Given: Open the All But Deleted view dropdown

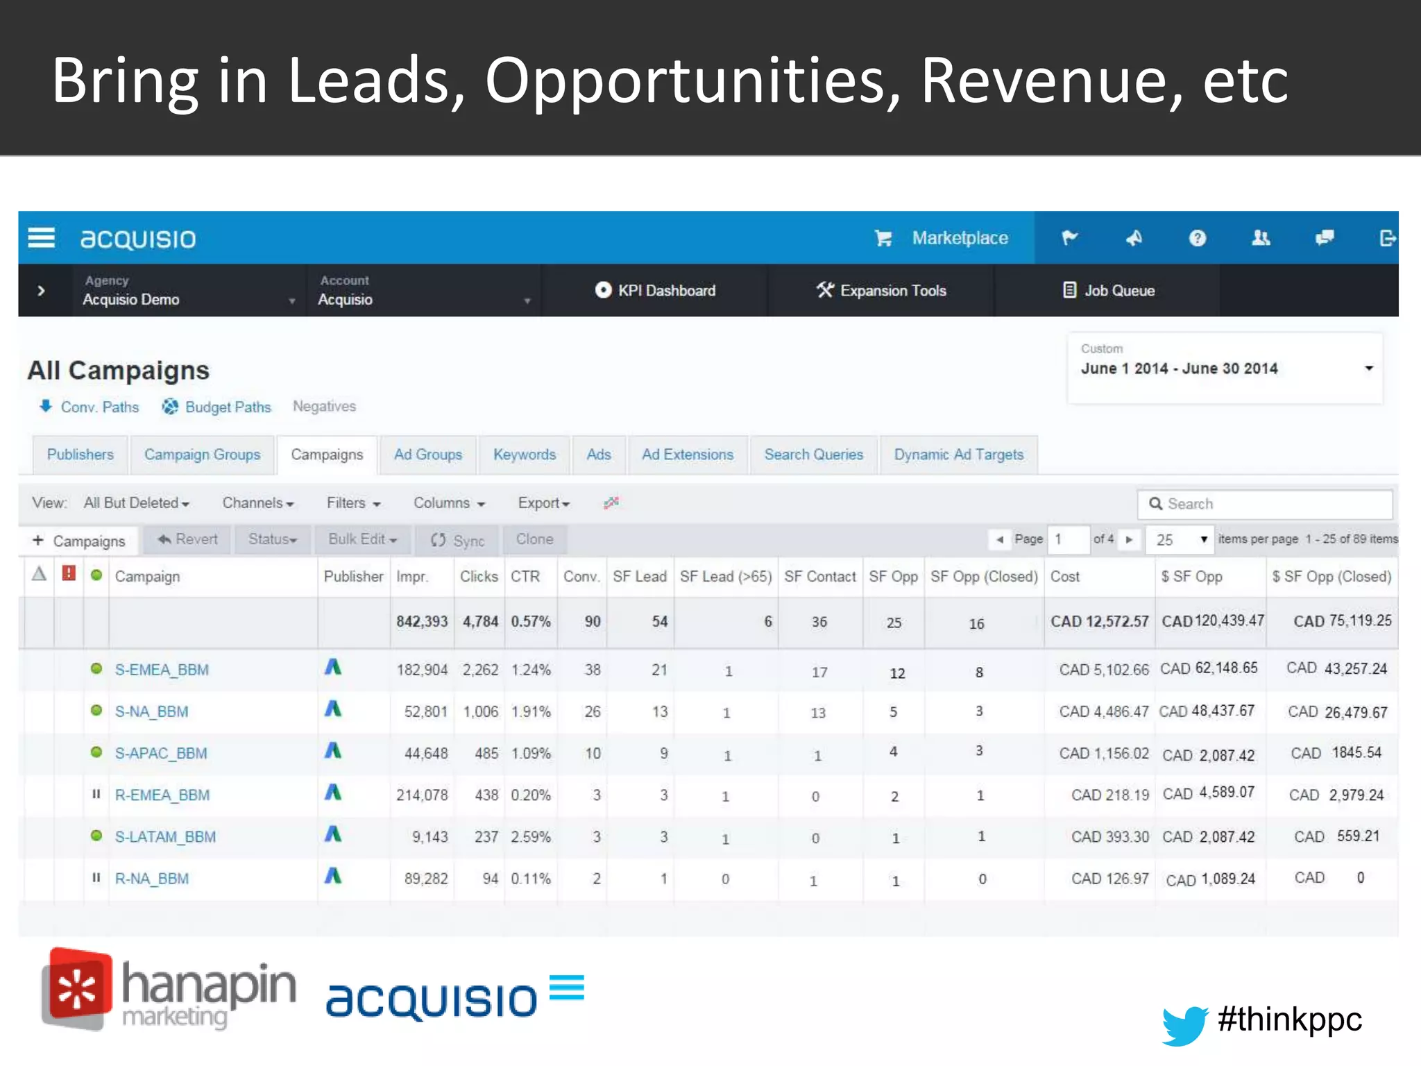Looking at the screenshot, I should coord(137,502).
